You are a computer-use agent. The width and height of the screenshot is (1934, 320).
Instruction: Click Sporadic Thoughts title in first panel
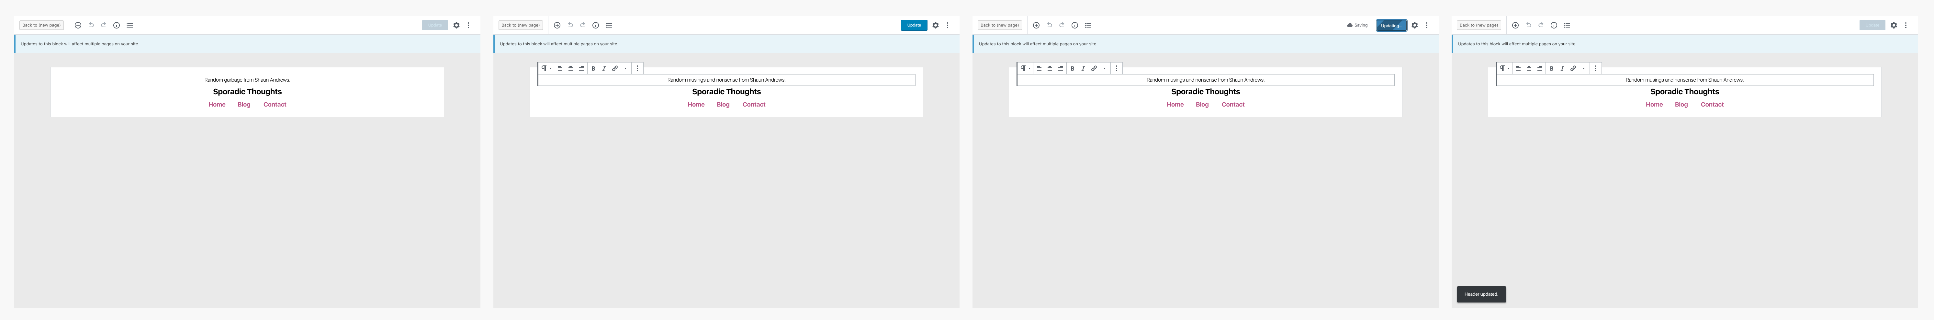[247, 92]
